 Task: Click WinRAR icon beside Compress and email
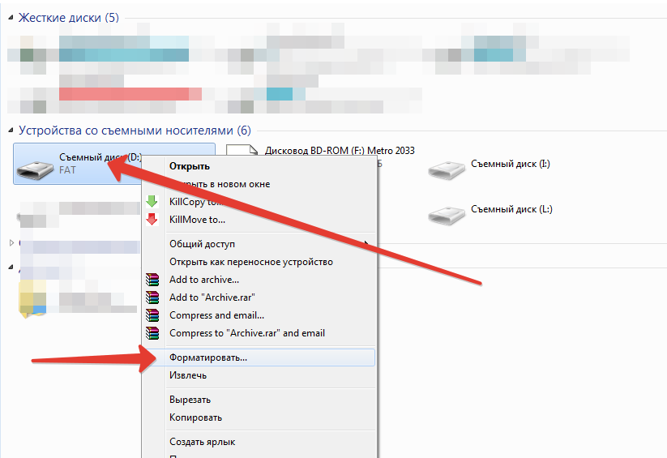152,315
